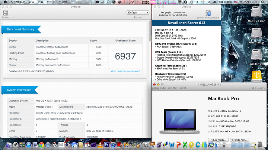
Task: Switch to the 개요 tab in About This Mac
Action: [x=156, y=88]
